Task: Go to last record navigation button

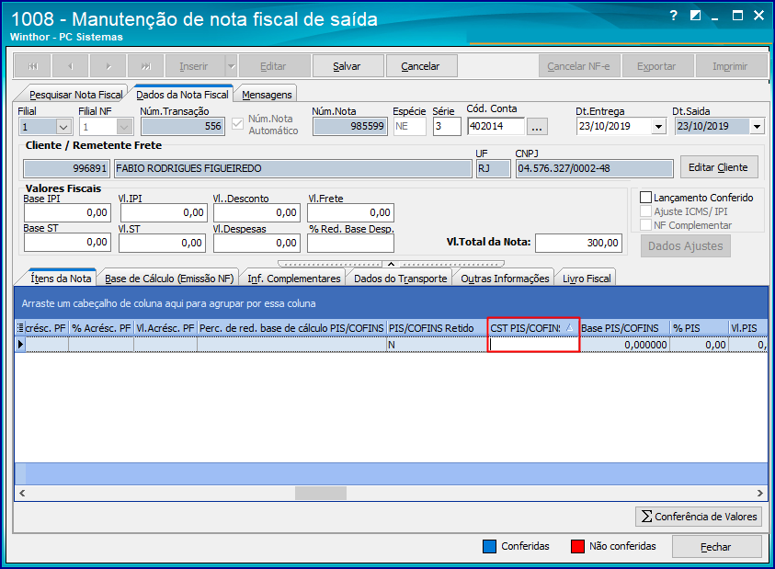Action: [x=146, y=66]
